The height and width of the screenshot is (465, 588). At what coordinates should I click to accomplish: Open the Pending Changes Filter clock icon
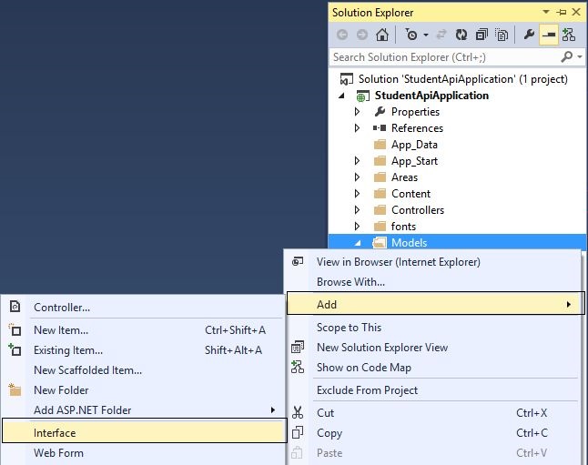tap(411, 35)
